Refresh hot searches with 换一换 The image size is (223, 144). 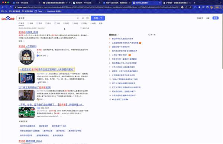[x=152, y=35]
